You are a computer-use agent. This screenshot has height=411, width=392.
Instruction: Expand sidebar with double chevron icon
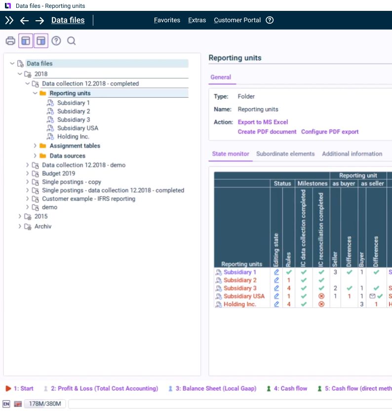click(x=9, y=20)
